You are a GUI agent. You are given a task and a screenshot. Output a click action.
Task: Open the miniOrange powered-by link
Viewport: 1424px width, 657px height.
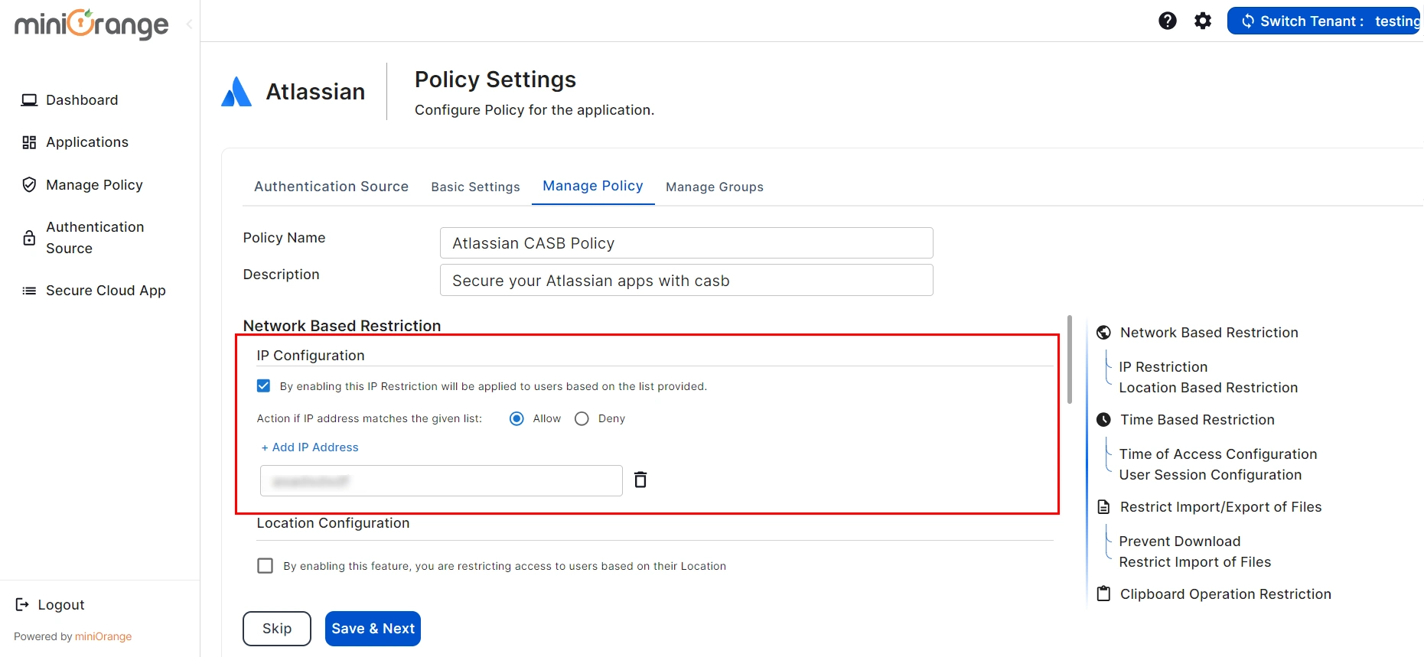tap(103, 636)
